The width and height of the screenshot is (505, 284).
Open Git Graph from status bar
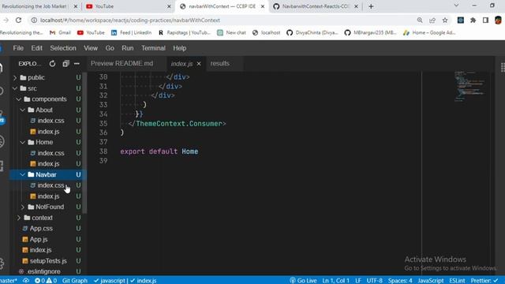pyautogui.click(x=75, y=281)
